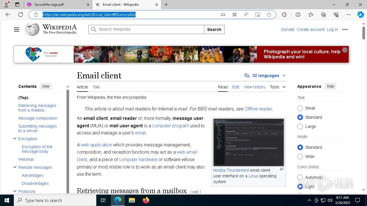This screenshot has height=206, width=367.
Task: Hide the Appearance panel
Action: click(x=331, y=86)
